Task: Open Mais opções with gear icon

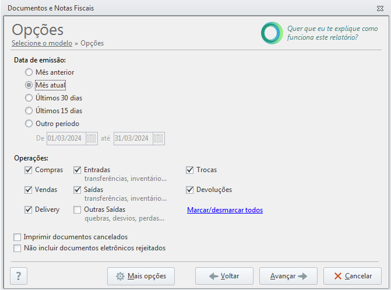Action: [141, 276]
